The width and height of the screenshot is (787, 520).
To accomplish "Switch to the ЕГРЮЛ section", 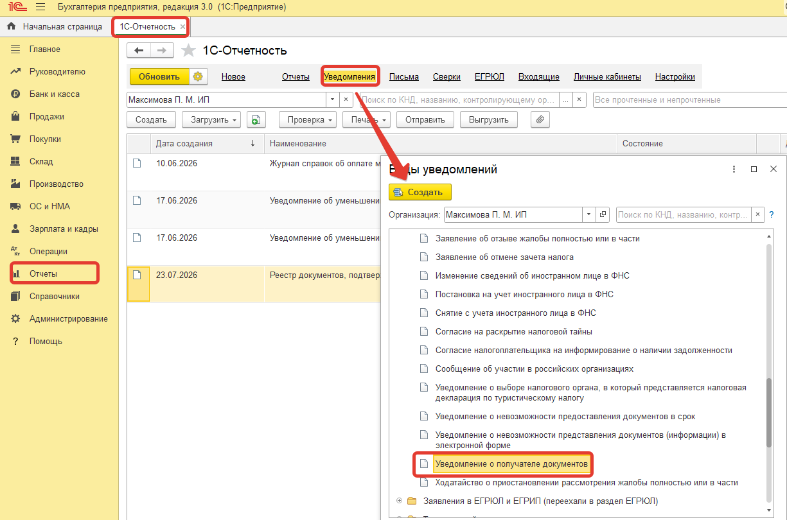I will click(490, 77).
